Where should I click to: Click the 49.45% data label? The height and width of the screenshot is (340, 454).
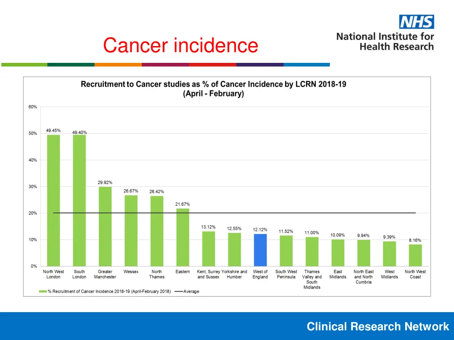pos(53,131)
